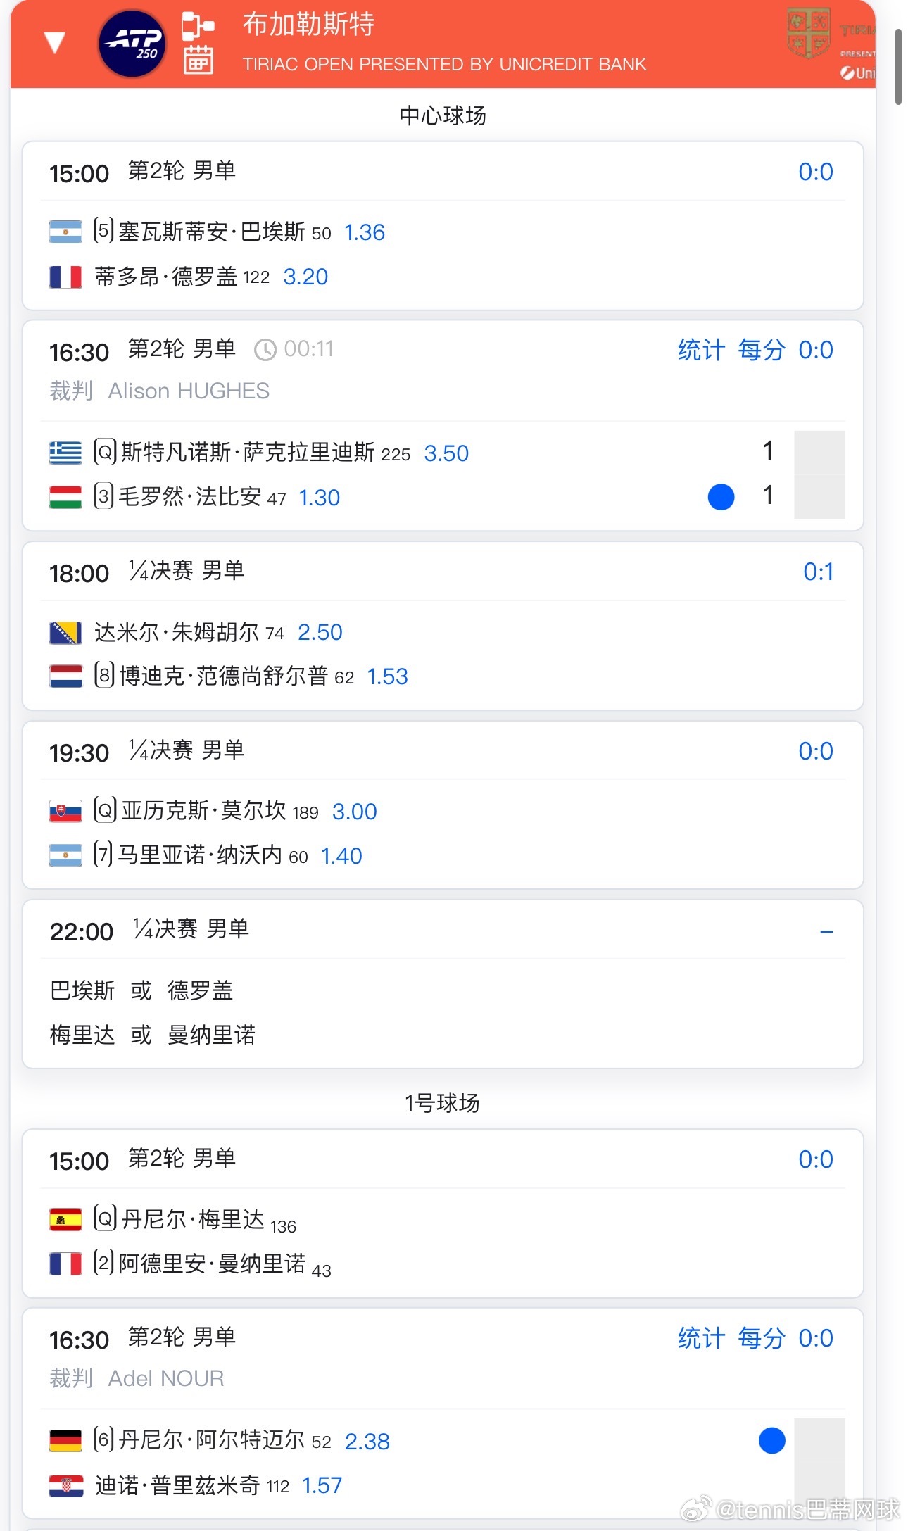Tap Argentina flag next to 塞瓦斯蒂安·巴埃斯

coord(65,232)
